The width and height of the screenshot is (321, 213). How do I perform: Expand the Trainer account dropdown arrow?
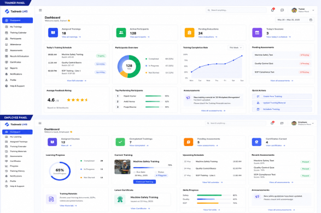pyautogui.click(x=313, y=10)
